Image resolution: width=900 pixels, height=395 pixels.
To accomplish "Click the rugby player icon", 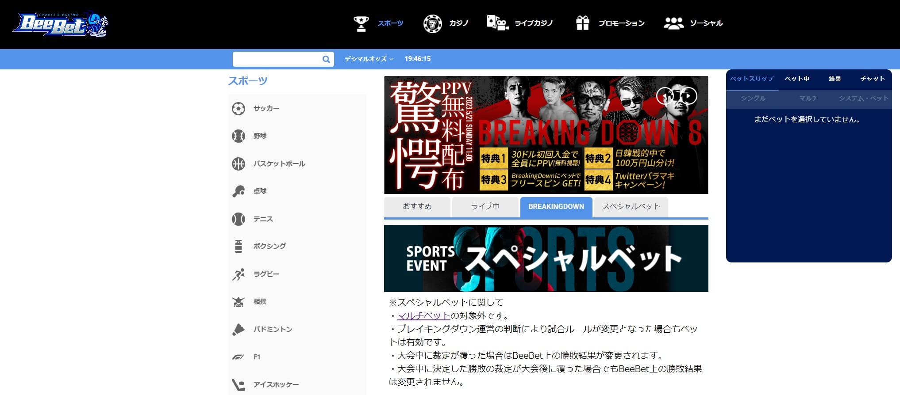I will click(x=238, y=274).
